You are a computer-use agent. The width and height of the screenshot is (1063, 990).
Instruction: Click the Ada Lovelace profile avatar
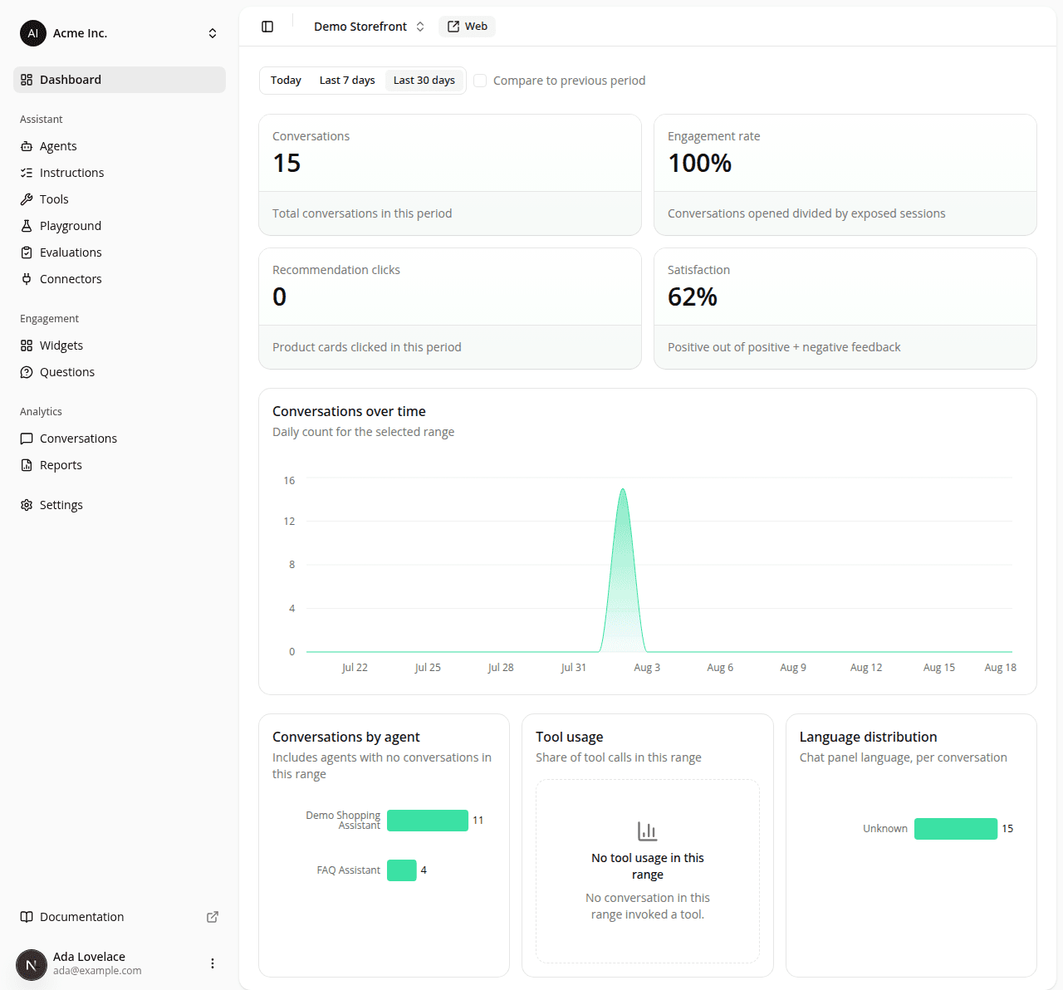click(x=32, y=965)
